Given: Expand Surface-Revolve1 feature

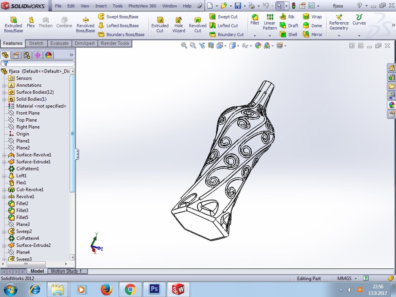Looking at the screenshot, I should pyautogui.click(x=4, y=155).
